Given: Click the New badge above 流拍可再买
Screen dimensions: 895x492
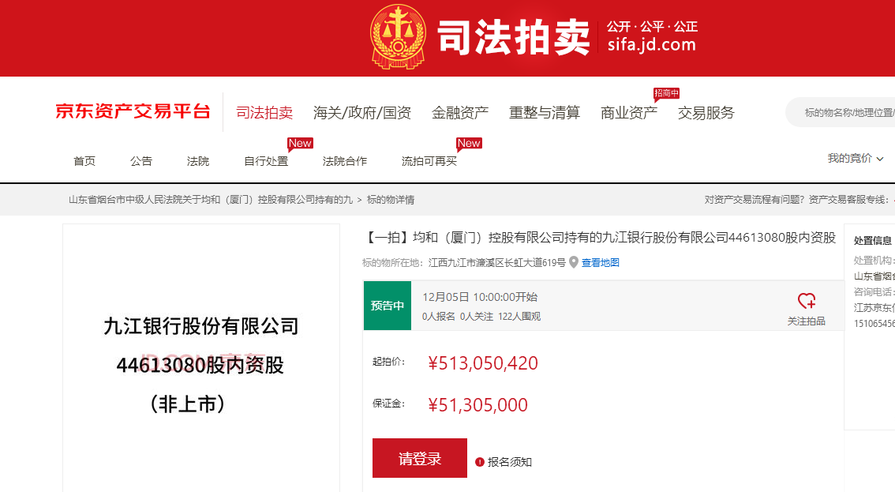Looking at the screenshot, I should [x=469, y=143].
